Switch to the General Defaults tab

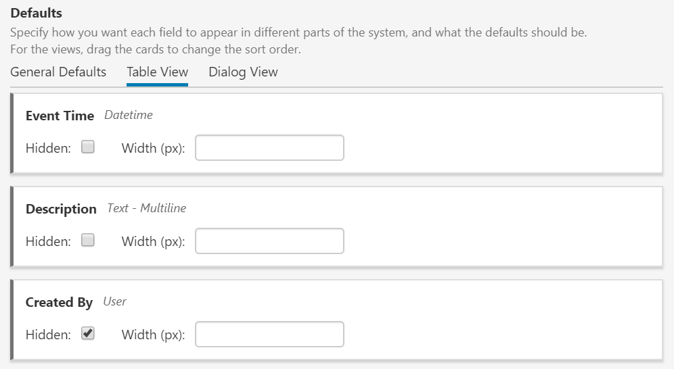[x=58, y=72]
